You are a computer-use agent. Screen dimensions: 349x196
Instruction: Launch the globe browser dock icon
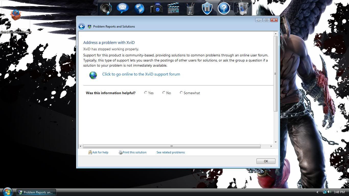point(139,8)
